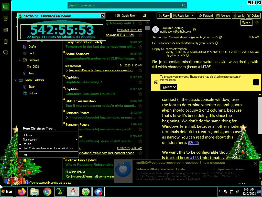Star the Bible Trivia Question message
This screenshot has width=262, height=197.
click(x=140, y=106)
